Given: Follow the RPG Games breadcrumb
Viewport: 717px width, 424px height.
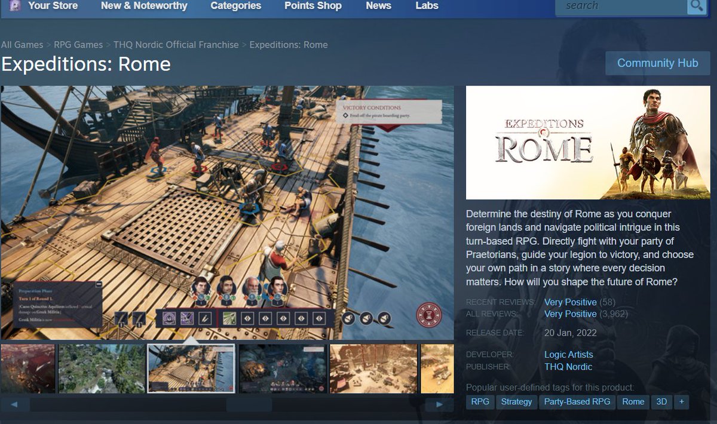Looking at the screenshot, I should click(78, 45).
